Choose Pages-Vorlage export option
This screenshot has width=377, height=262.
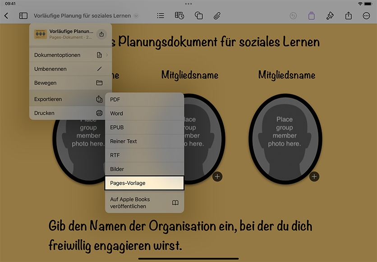pos(144,183)
